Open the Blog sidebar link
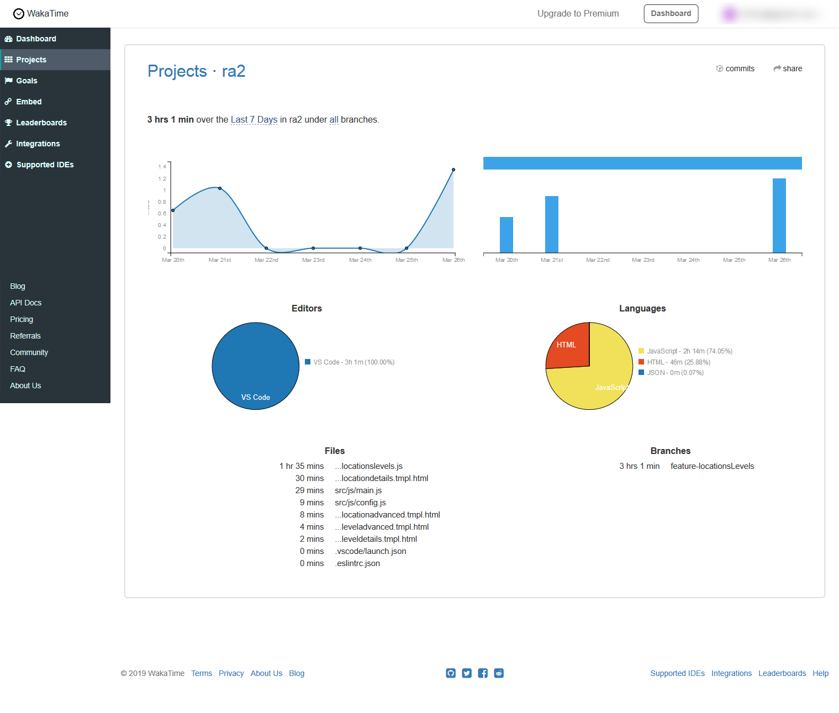The height and width of the screenshot is (713, 839). (x=18, y=286)
